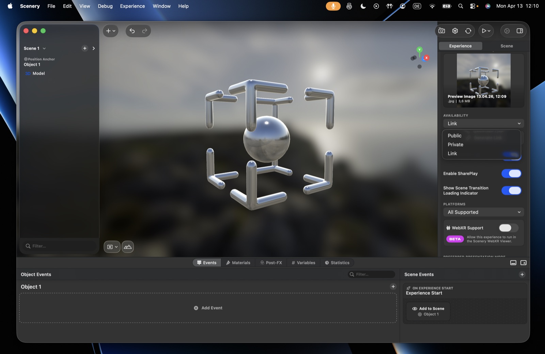This screenshot has height=354, width=545.
Task: Click the redo arrow in the toolbar
Action: click(x=144, y=31)
